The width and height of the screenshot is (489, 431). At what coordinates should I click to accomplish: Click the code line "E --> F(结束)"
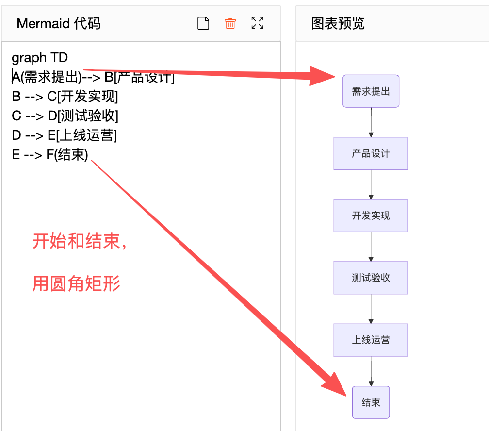[50, 155]
